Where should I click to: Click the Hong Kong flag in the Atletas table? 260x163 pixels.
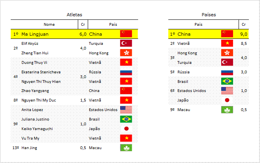click(126, 53)
